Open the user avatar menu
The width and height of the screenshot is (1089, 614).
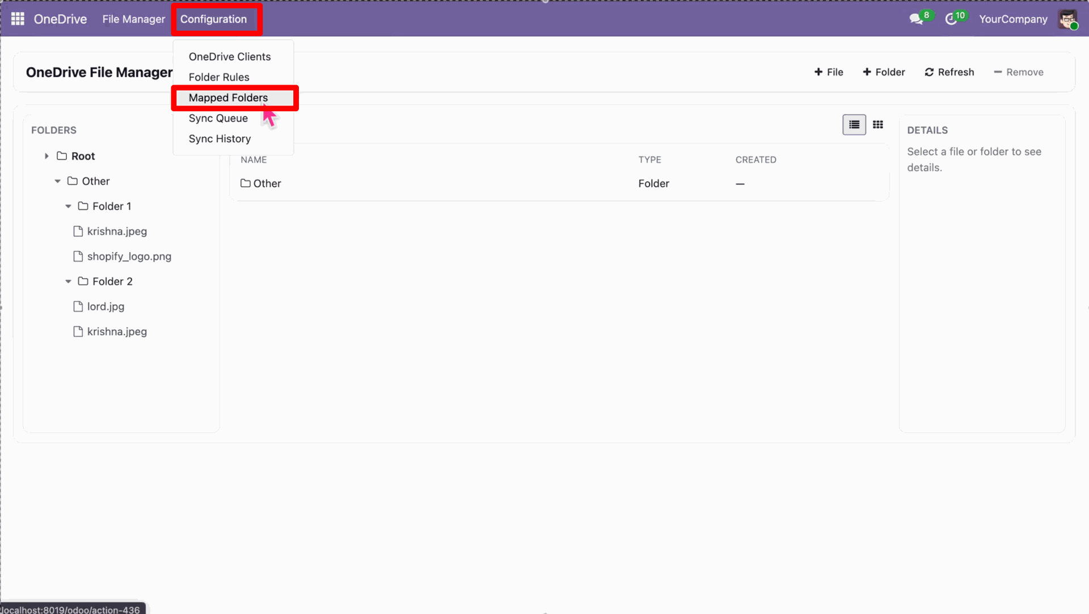click(x=1068, y=19)
